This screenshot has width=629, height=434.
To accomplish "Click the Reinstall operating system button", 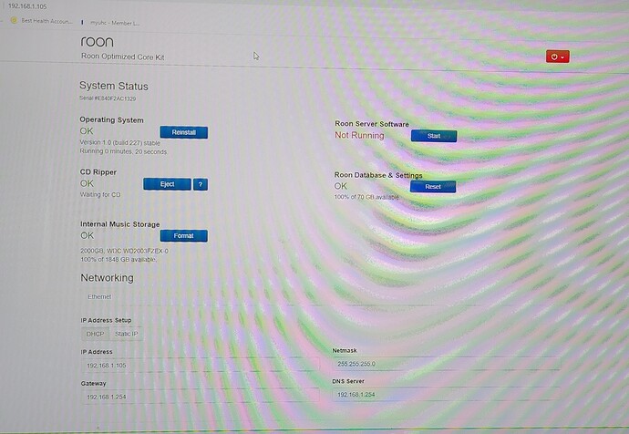I will (x=184, y=132).
